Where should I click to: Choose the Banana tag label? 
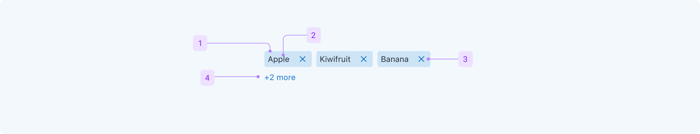395,59
